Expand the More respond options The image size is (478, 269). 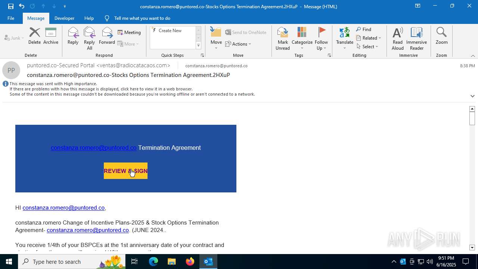(x=128, y=44)
